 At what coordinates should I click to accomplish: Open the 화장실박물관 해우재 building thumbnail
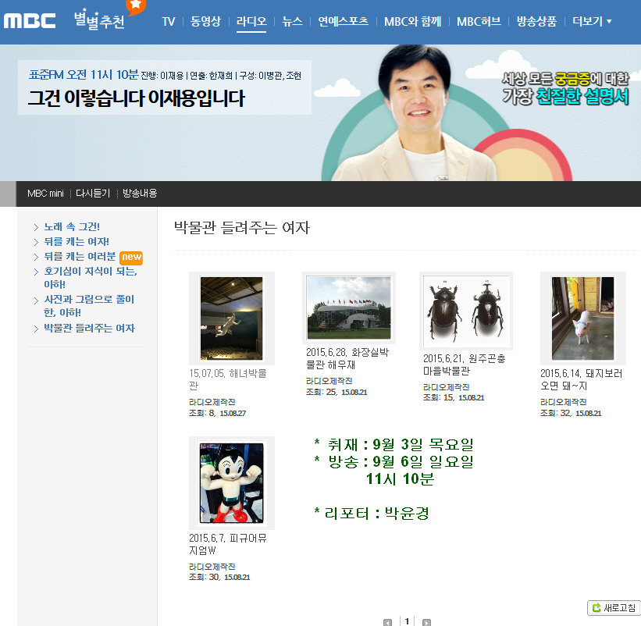coord(348,308)
